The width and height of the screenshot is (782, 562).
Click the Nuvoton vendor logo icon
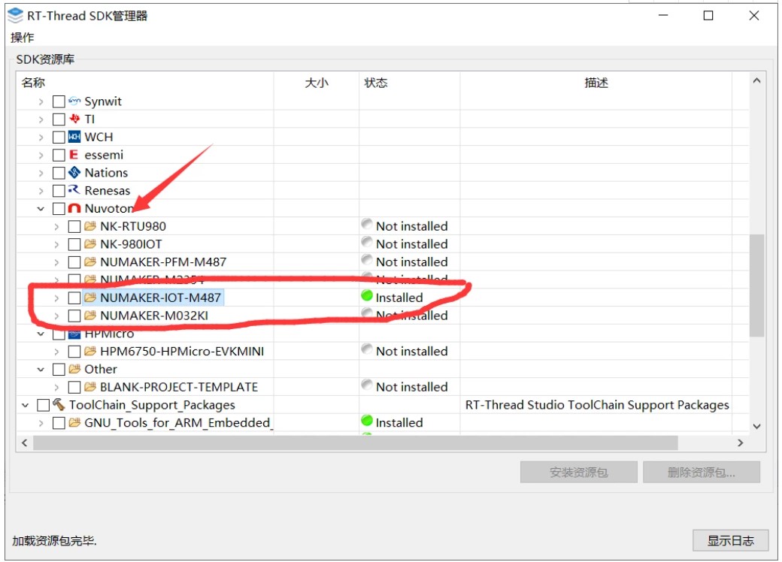pyautogui.click(x=74, y=208)
